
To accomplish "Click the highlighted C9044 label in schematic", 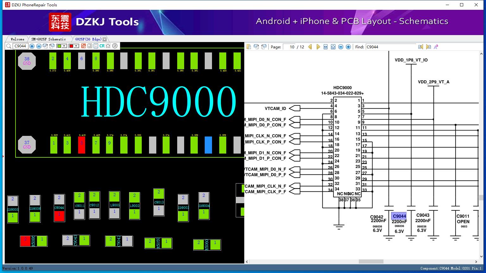I will point(399,216).
